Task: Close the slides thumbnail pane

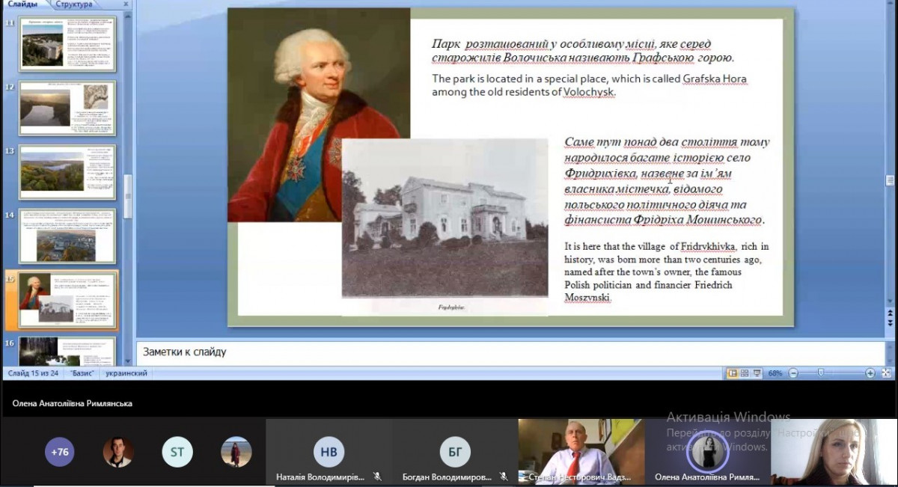Action: [x=125, y=4]
